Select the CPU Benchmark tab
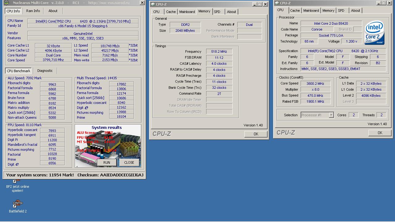 (19, 71)
